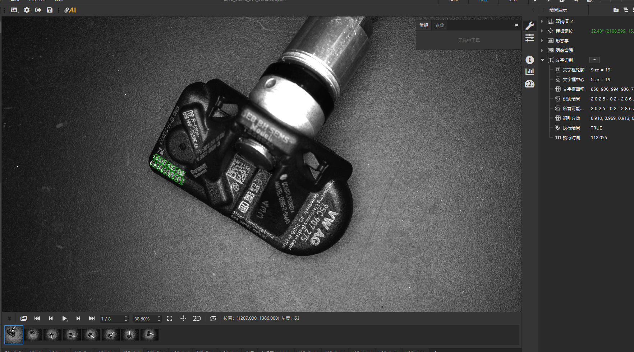Open the gear settings icon
This screenshot has width=634, height=352.
point(27,10)
